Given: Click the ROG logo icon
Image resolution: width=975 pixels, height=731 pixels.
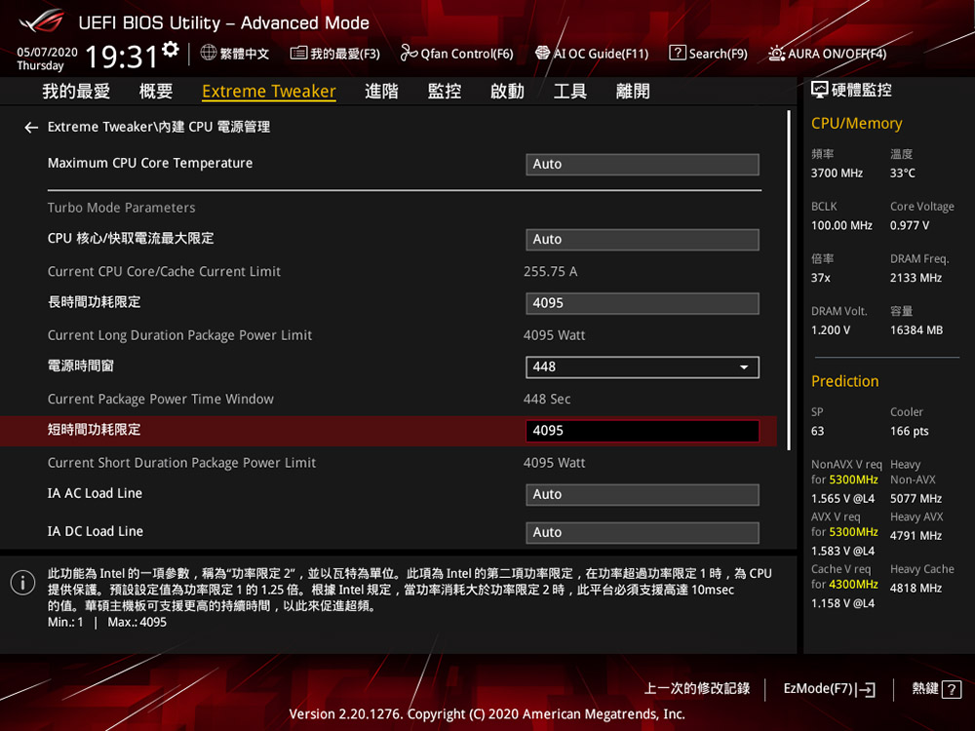Looking at the screenshot, I should click(42, 20).
